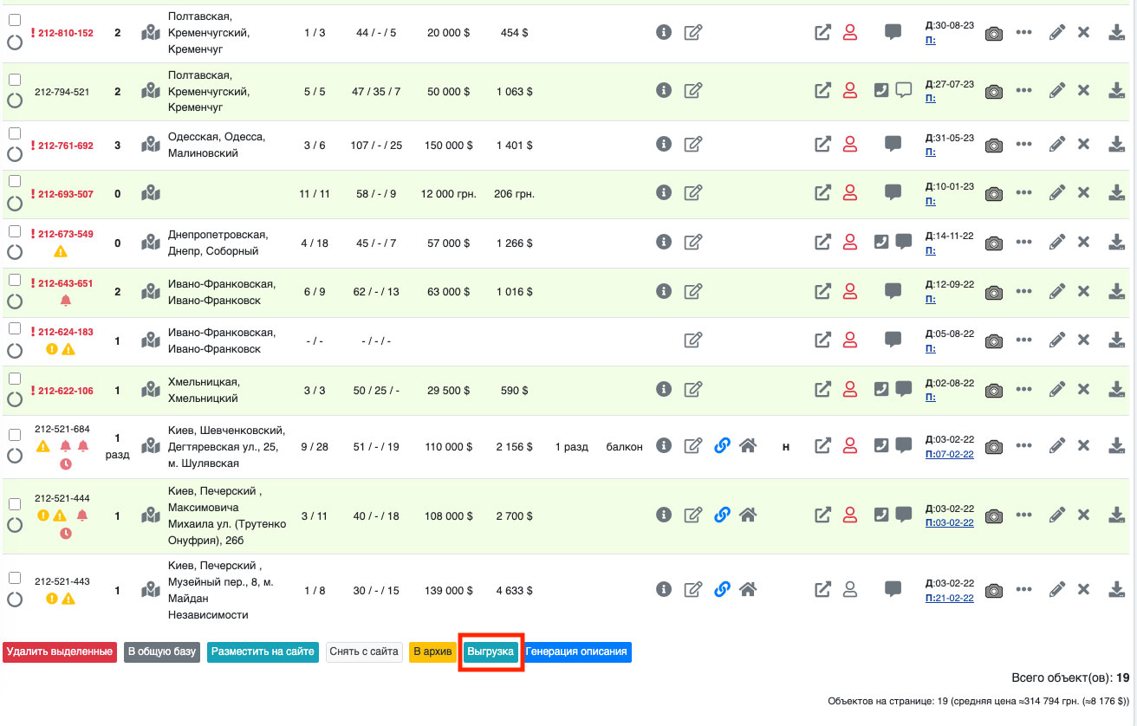Open date link П:07-02-22
Viewport: 1137px width, 726px height.
pos(950,453)
